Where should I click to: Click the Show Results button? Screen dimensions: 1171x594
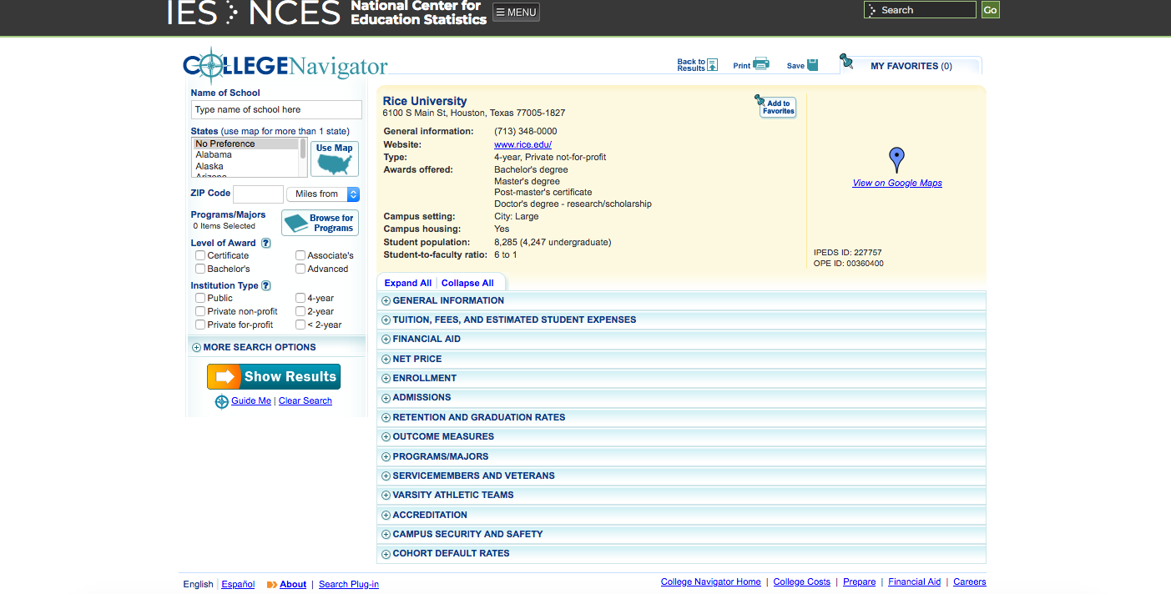tap(274, 376)
